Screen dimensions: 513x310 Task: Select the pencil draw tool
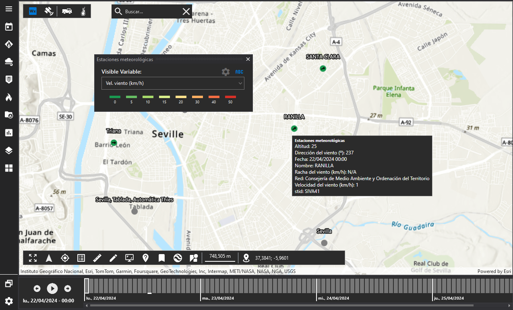point(113,258)
